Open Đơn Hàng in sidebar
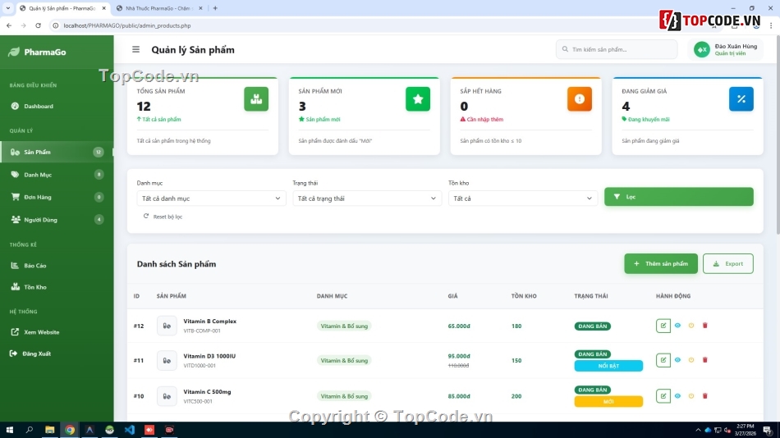The width and height of the screenshot is (780, 438). pyautogui.click(x=57, y=197)
